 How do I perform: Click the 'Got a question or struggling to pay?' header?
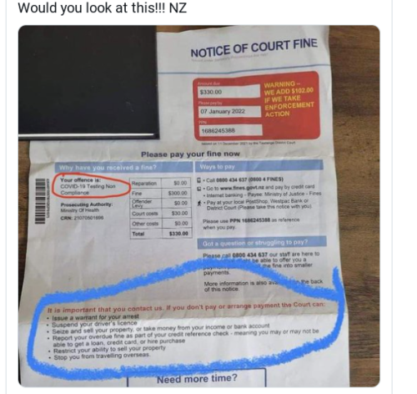point(262,243)
